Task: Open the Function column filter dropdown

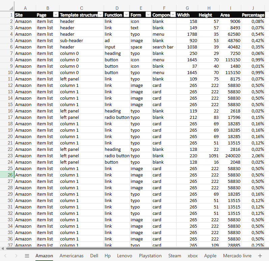Action: pyautogui.click(x=127, y=15)
